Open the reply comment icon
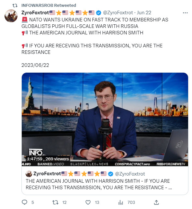Viewport: 192px width, 209px height. [x=25, y=202]
